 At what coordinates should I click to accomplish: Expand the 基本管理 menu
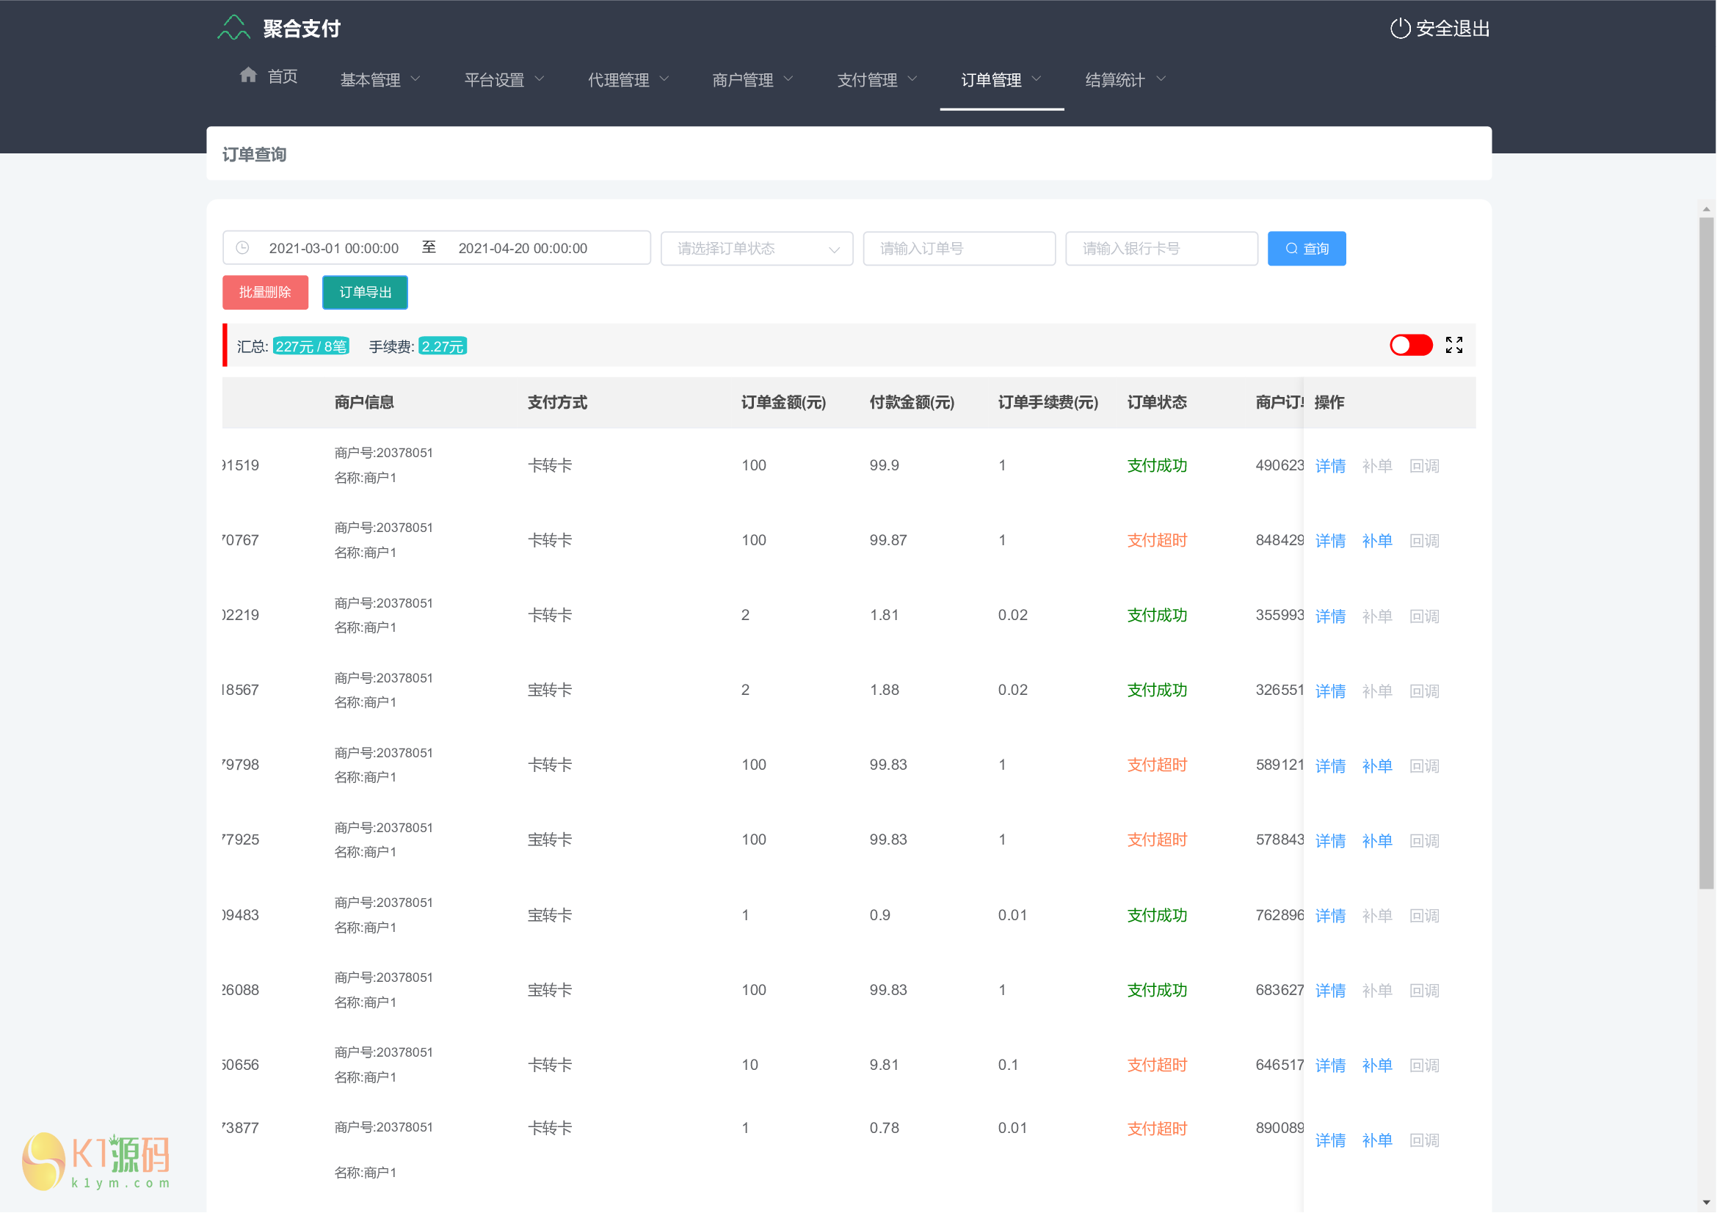[x=380, y=80]
